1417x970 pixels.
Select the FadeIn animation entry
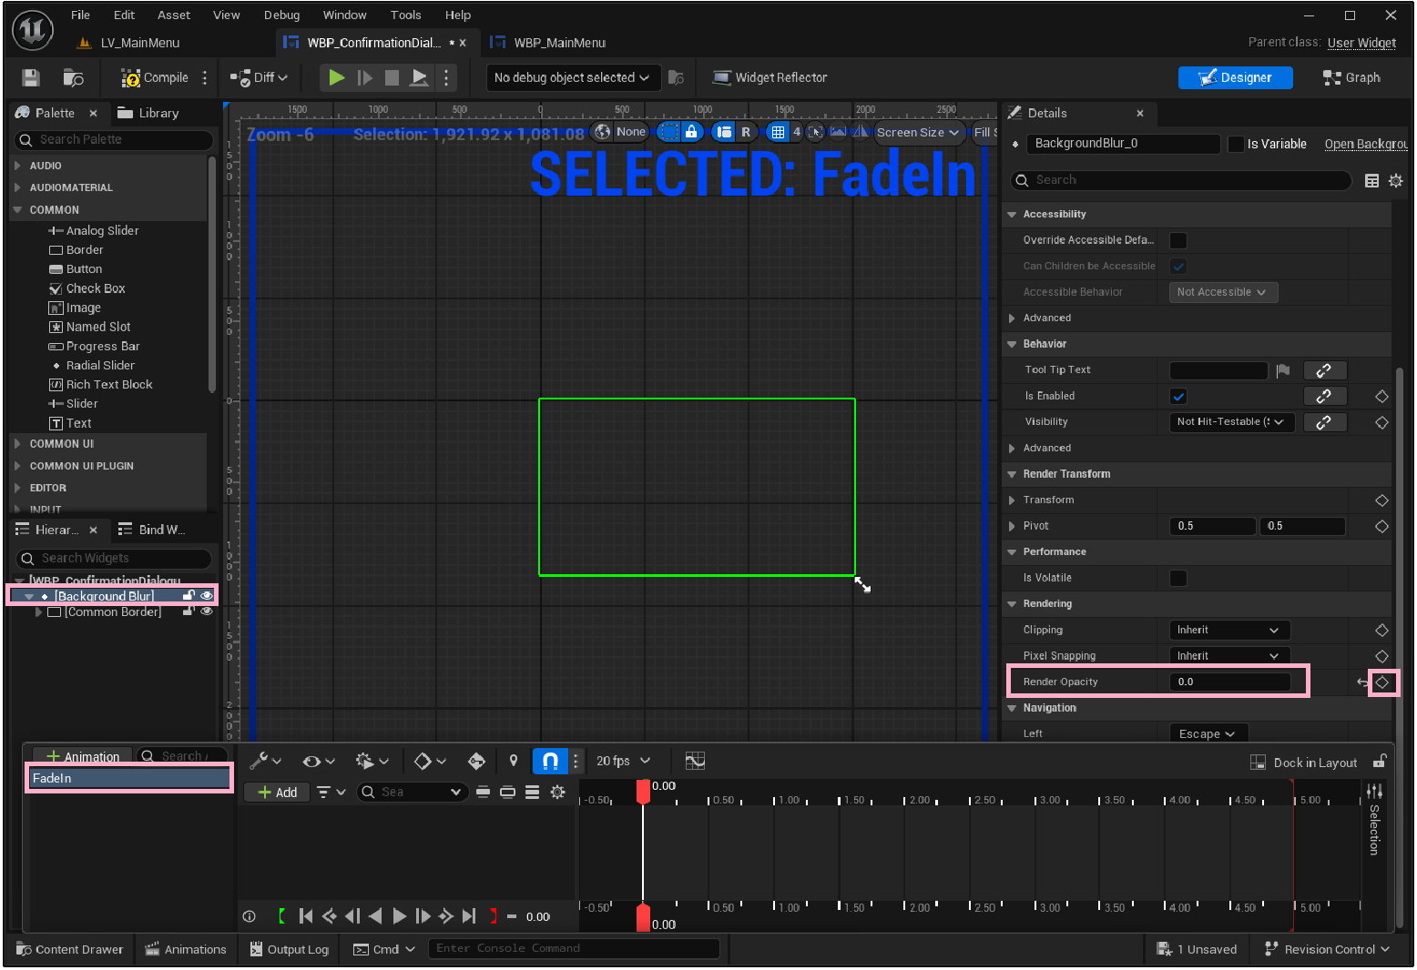coord(129,778)
